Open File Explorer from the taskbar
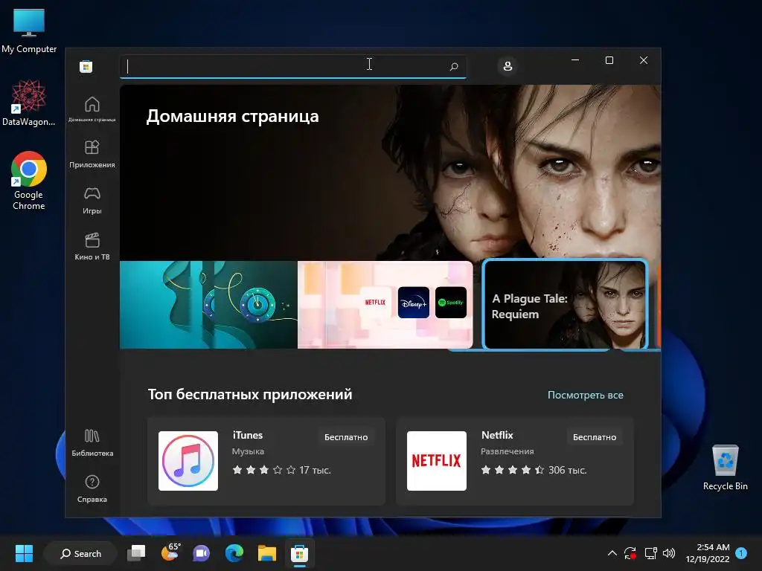The height and width of the screenshot is (571, 762). pos(267,553)
